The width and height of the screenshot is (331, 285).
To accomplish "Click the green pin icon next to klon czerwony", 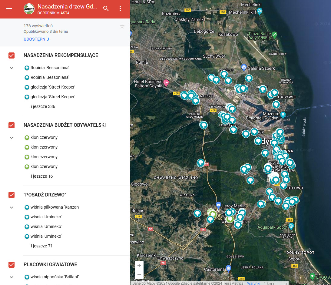I will (x=27, y=137).
